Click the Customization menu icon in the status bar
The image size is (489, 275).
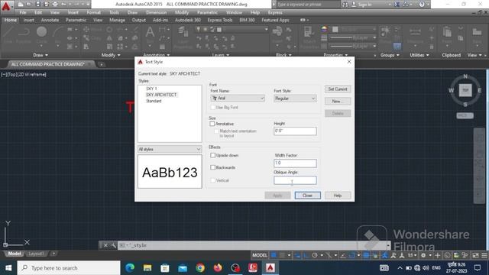tap(484, 255)
